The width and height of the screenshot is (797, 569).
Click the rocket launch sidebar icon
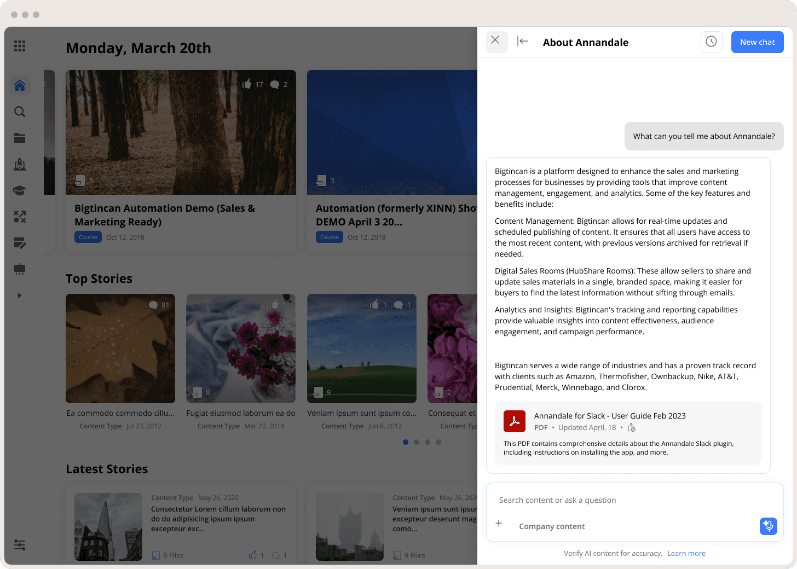click(20, 164)
